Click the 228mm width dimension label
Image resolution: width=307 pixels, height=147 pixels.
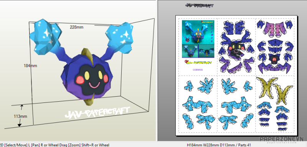[76, 27]
